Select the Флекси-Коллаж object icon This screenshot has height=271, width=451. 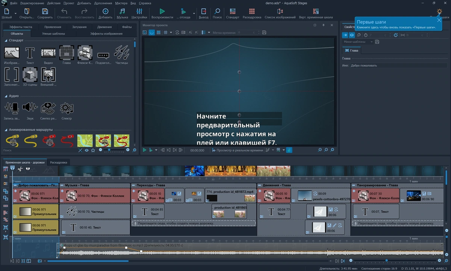85,53
